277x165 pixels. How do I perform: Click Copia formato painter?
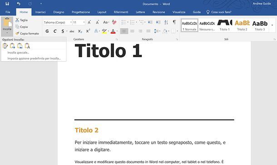point(27,34)
